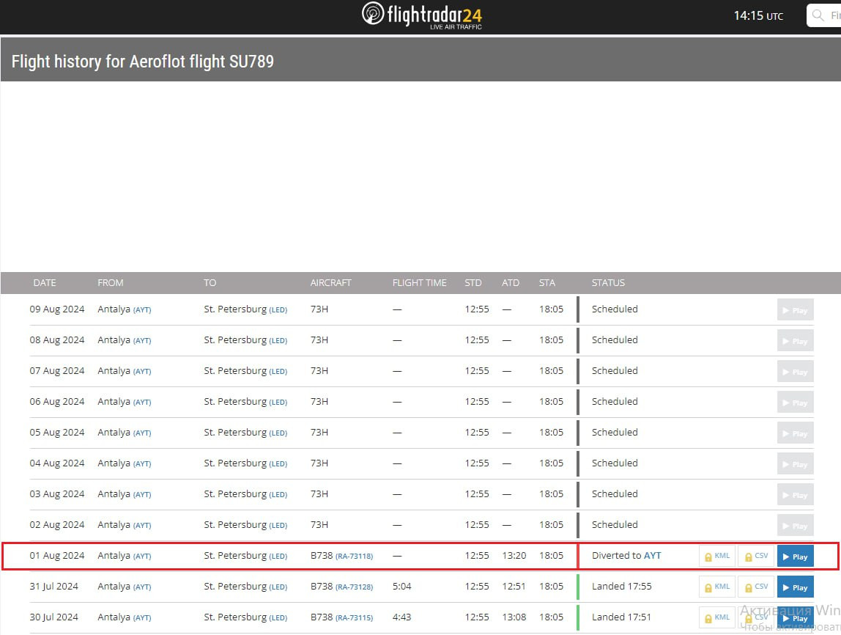The width and height of the screenshot is (841, 635).
Task: Click the ATD column header
Action: (510, 283)
